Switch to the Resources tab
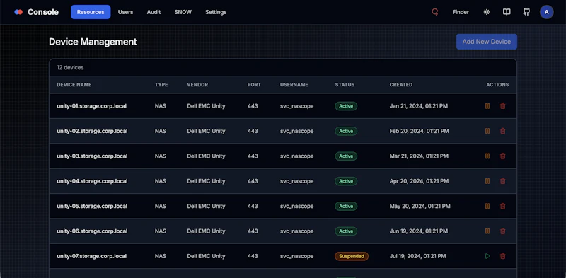This screenshot has width=566, height=278. pyautogui.click(x=91, y=12)
